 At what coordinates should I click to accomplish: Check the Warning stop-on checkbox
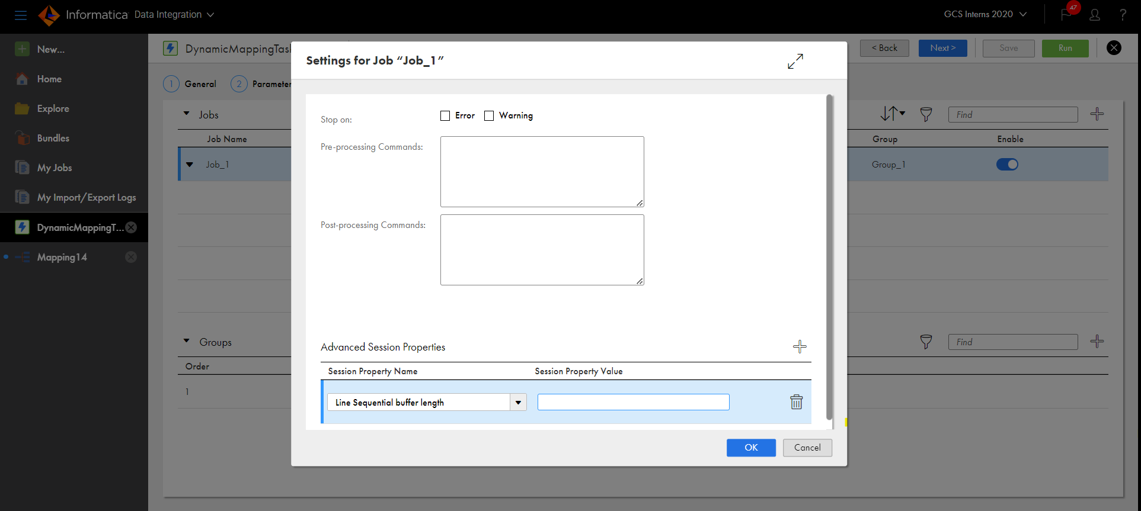pyautogui.click(x=489, y=115)
